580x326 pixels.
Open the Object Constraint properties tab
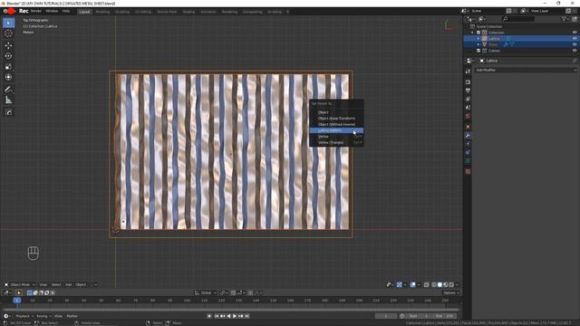click(468, 152)
